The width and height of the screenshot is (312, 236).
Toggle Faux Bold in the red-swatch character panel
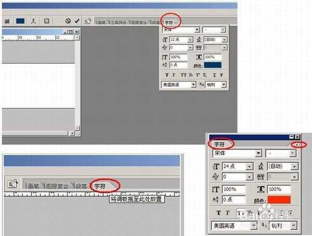tap(218, 213)
